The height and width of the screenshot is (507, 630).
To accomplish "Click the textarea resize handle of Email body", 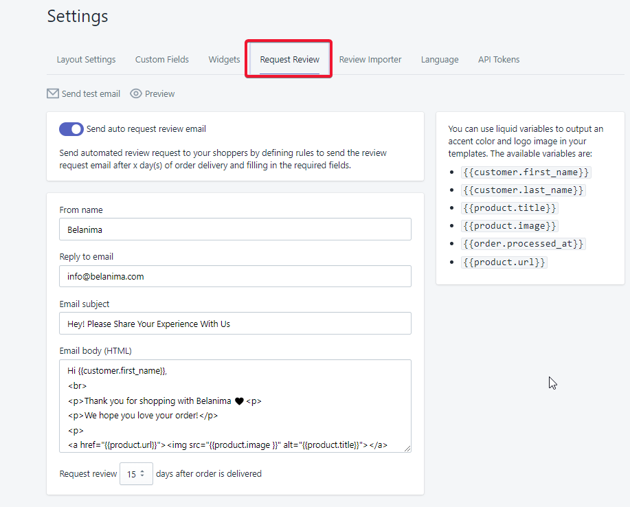I will tap(407, 447).
